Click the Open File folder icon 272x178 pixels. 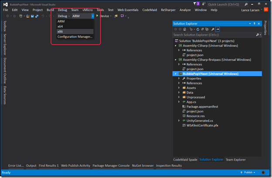(27, 16)
